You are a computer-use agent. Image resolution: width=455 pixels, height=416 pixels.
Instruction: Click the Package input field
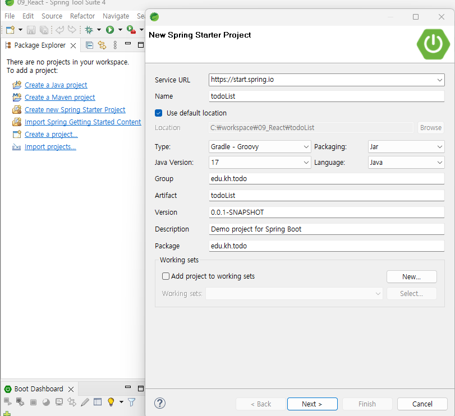click(327, 246)
